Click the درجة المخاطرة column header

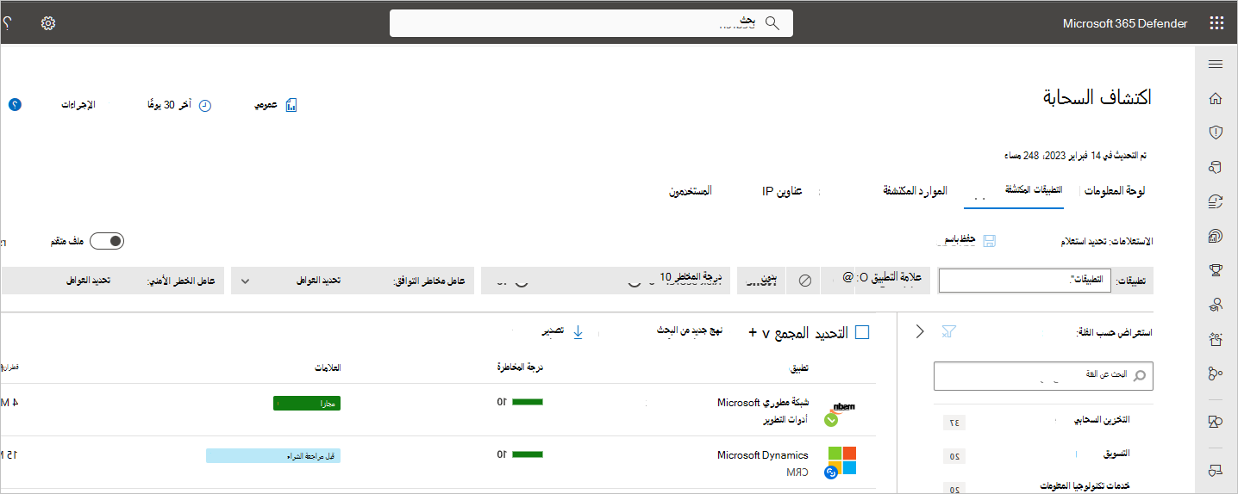coord(521,367)
